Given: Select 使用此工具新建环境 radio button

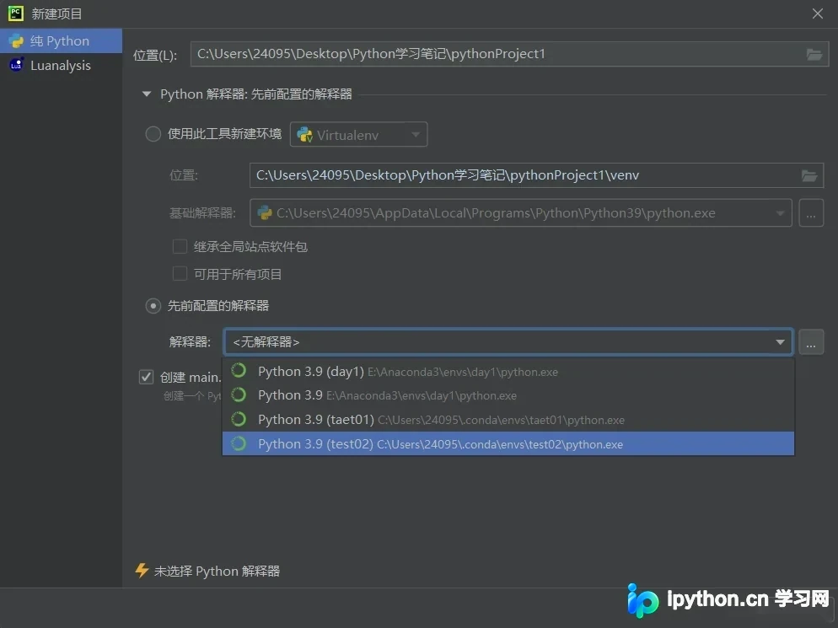Looking at the screenshot, I should pos(153,134).
